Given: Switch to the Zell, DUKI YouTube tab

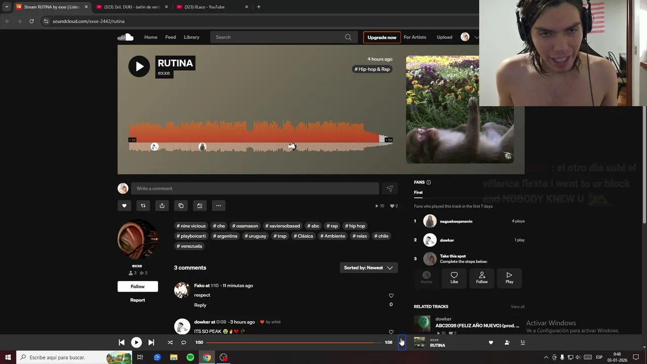Looking at the screenshot, I should pyautogui.click(x=132, y=7).
